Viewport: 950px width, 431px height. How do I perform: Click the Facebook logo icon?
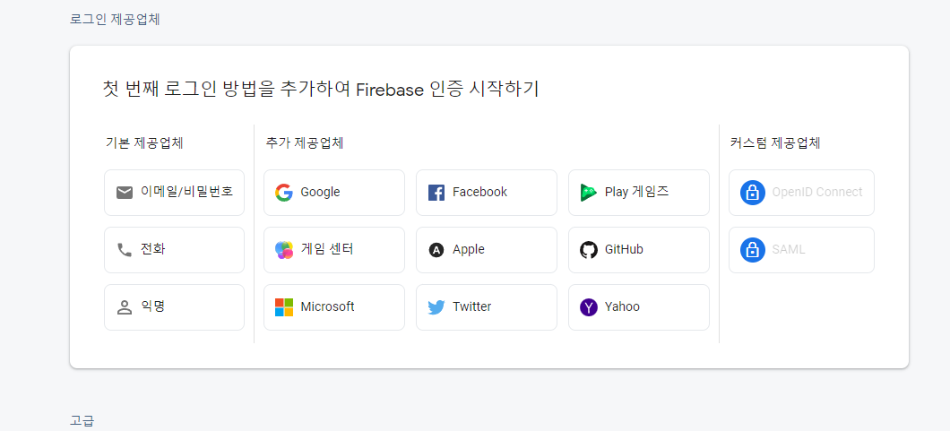pos(436,193)
